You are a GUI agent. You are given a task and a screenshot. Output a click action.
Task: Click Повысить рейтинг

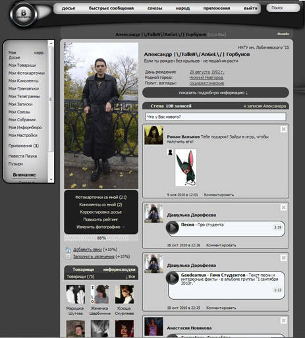[x=101, y=219]
